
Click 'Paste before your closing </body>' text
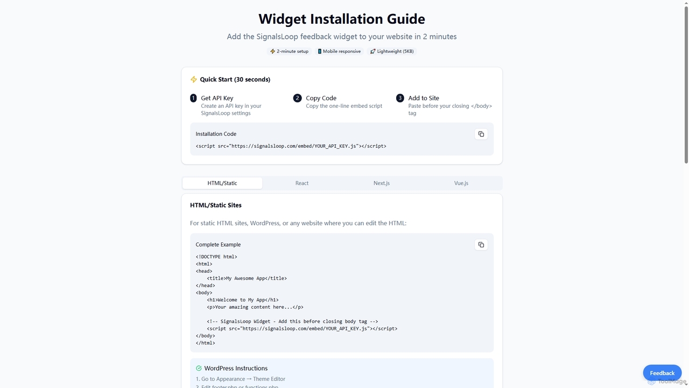450,110
